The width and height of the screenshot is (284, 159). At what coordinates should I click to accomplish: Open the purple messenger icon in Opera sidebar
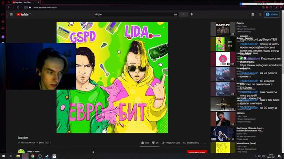coord(3,37)
